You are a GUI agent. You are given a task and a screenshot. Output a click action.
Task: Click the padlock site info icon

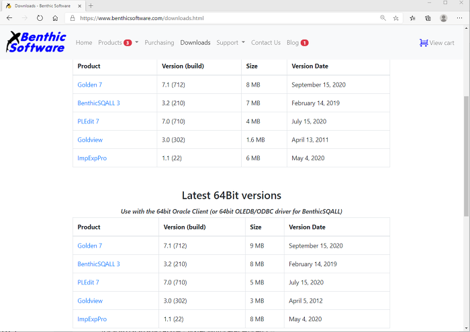click(73, 18)
